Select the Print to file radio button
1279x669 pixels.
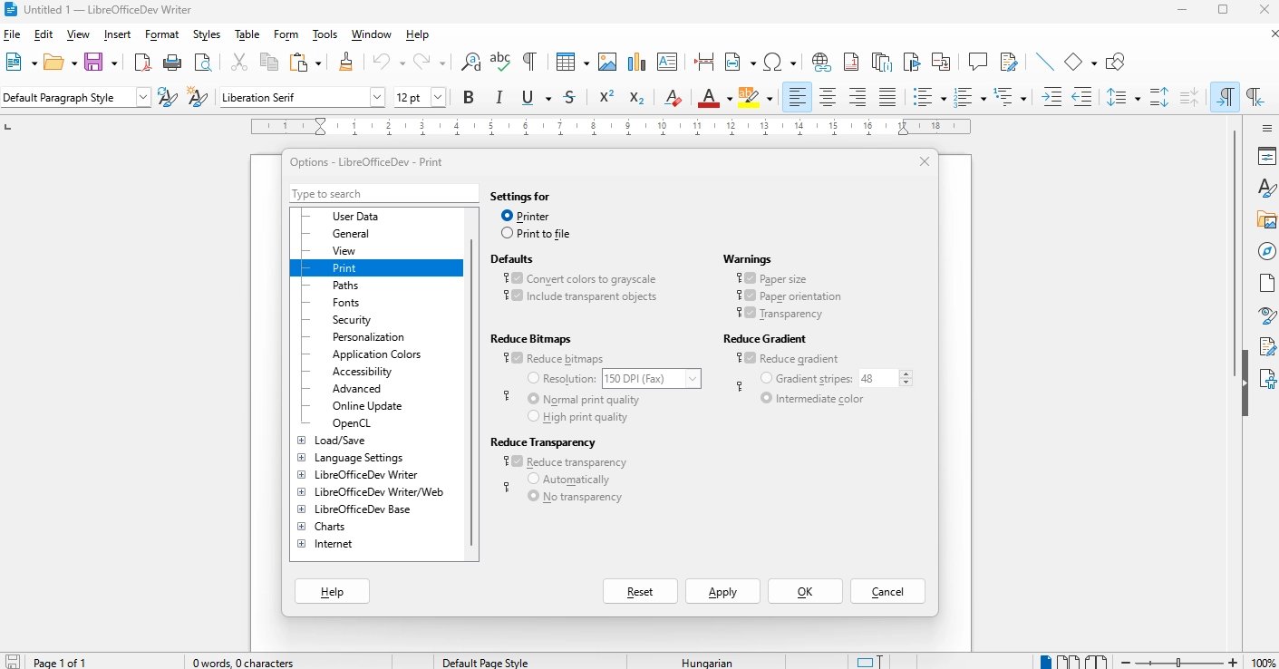click(508, 233)
